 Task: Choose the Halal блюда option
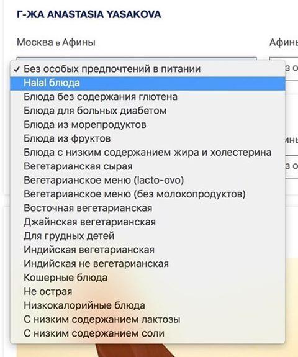[x=148, y=83]
